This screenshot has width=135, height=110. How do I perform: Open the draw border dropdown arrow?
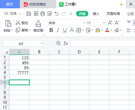[x=92, y=30]
